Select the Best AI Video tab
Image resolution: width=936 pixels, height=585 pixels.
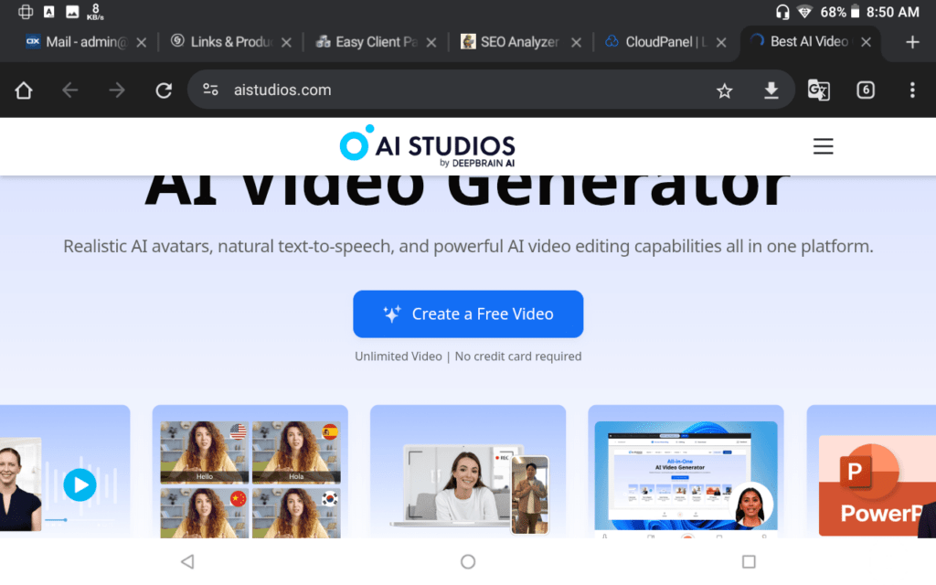tap(800, 41)
